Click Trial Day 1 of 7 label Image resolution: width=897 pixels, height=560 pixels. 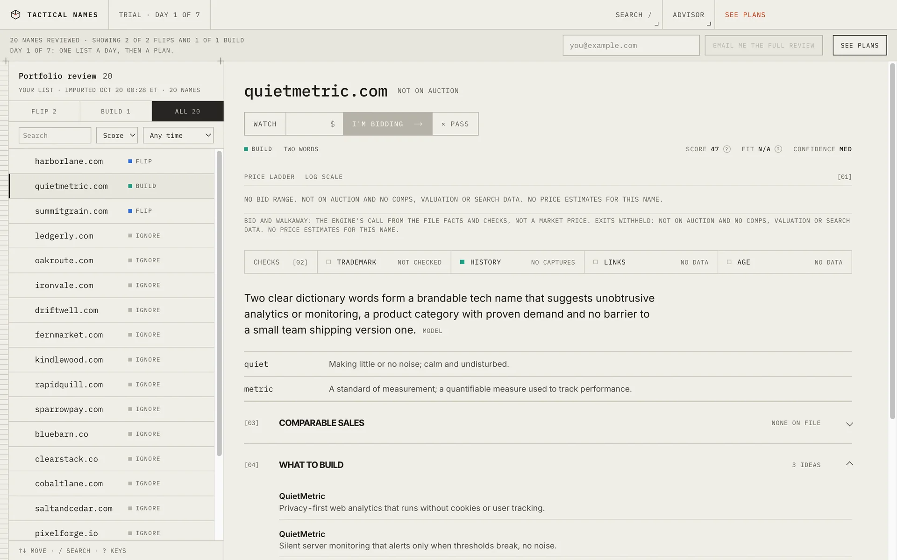[159, 15]
